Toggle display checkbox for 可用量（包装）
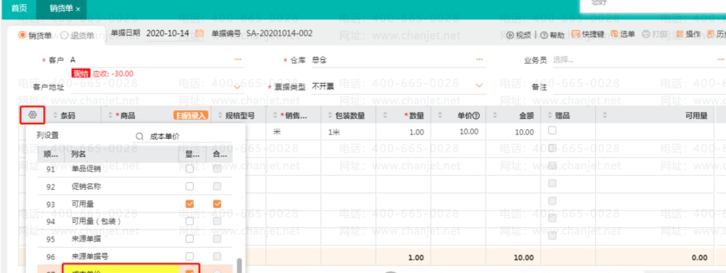The height and width of the screenshot is (273, 726). pos(190,221)
